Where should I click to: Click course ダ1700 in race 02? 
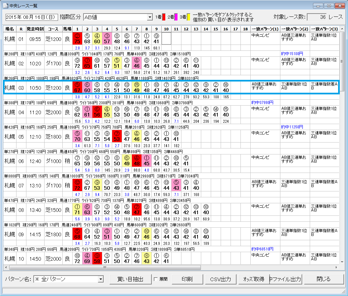(x=53, y=63)
